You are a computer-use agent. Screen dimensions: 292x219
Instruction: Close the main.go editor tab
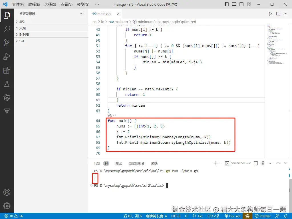(118, 14)
